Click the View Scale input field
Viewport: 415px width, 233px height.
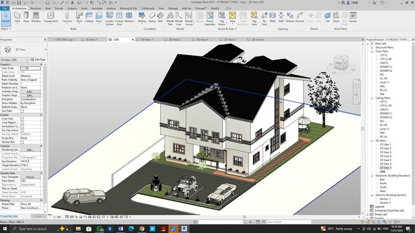click(30, 68)
